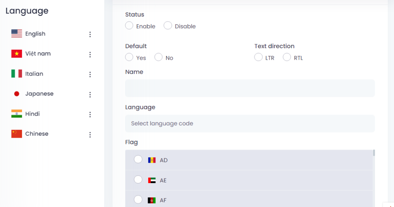Click the Việt nam flag icon
Image resolution: width=394 pixels, height=207 pixels.
tap(17, 54)
